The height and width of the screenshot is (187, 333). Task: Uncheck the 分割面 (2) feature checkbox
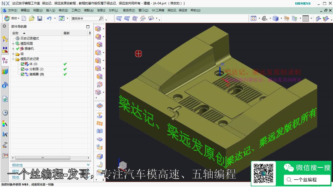(23, 69)
